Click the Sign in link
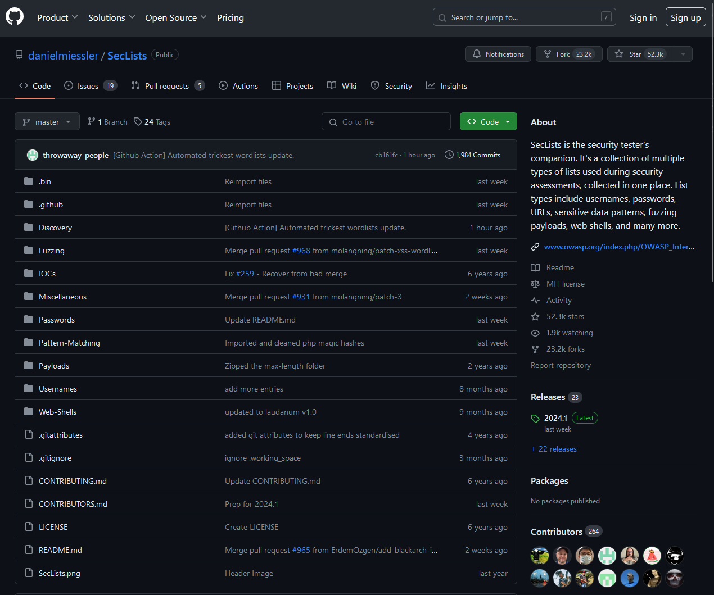This screenshot has width=714, height=595. coord(643,17)
